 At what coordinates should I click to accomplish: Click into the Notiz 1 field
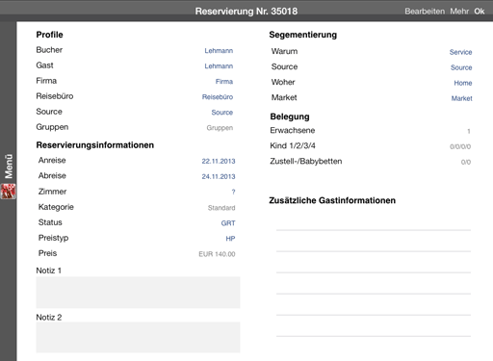pyautogui.click(x=138, y=293)
